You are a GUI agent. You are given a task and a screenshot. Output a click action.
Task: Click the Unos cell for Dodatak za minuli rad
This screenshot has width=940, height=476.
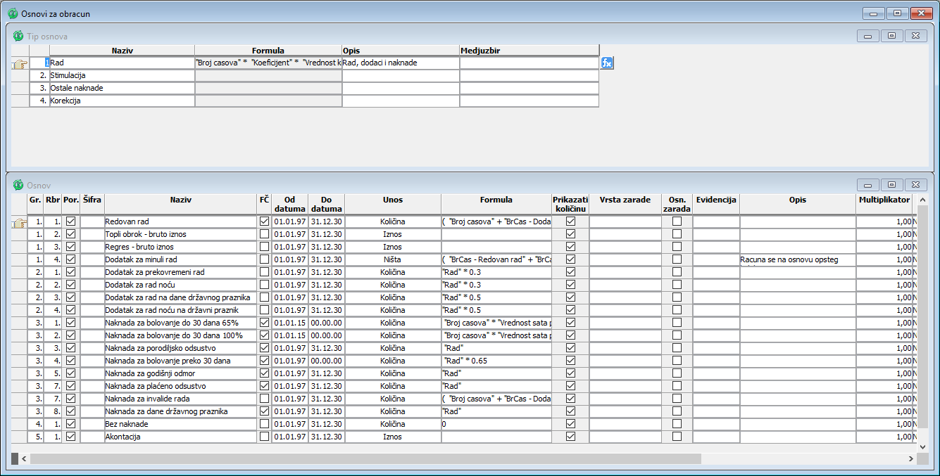point(392,259)
